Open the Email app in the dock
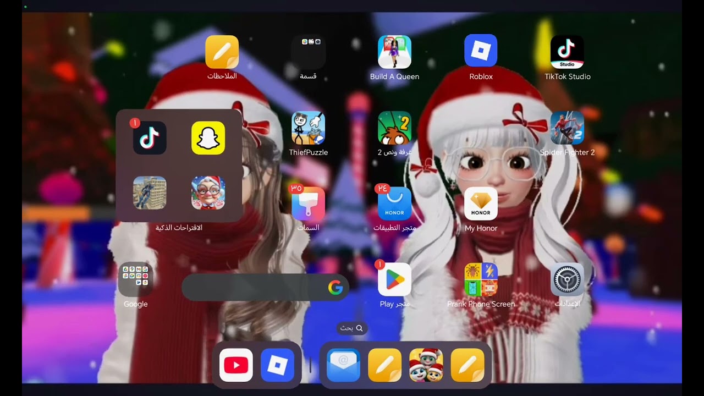The width and height of the screenshot is (704, 396). pos(343,365)
